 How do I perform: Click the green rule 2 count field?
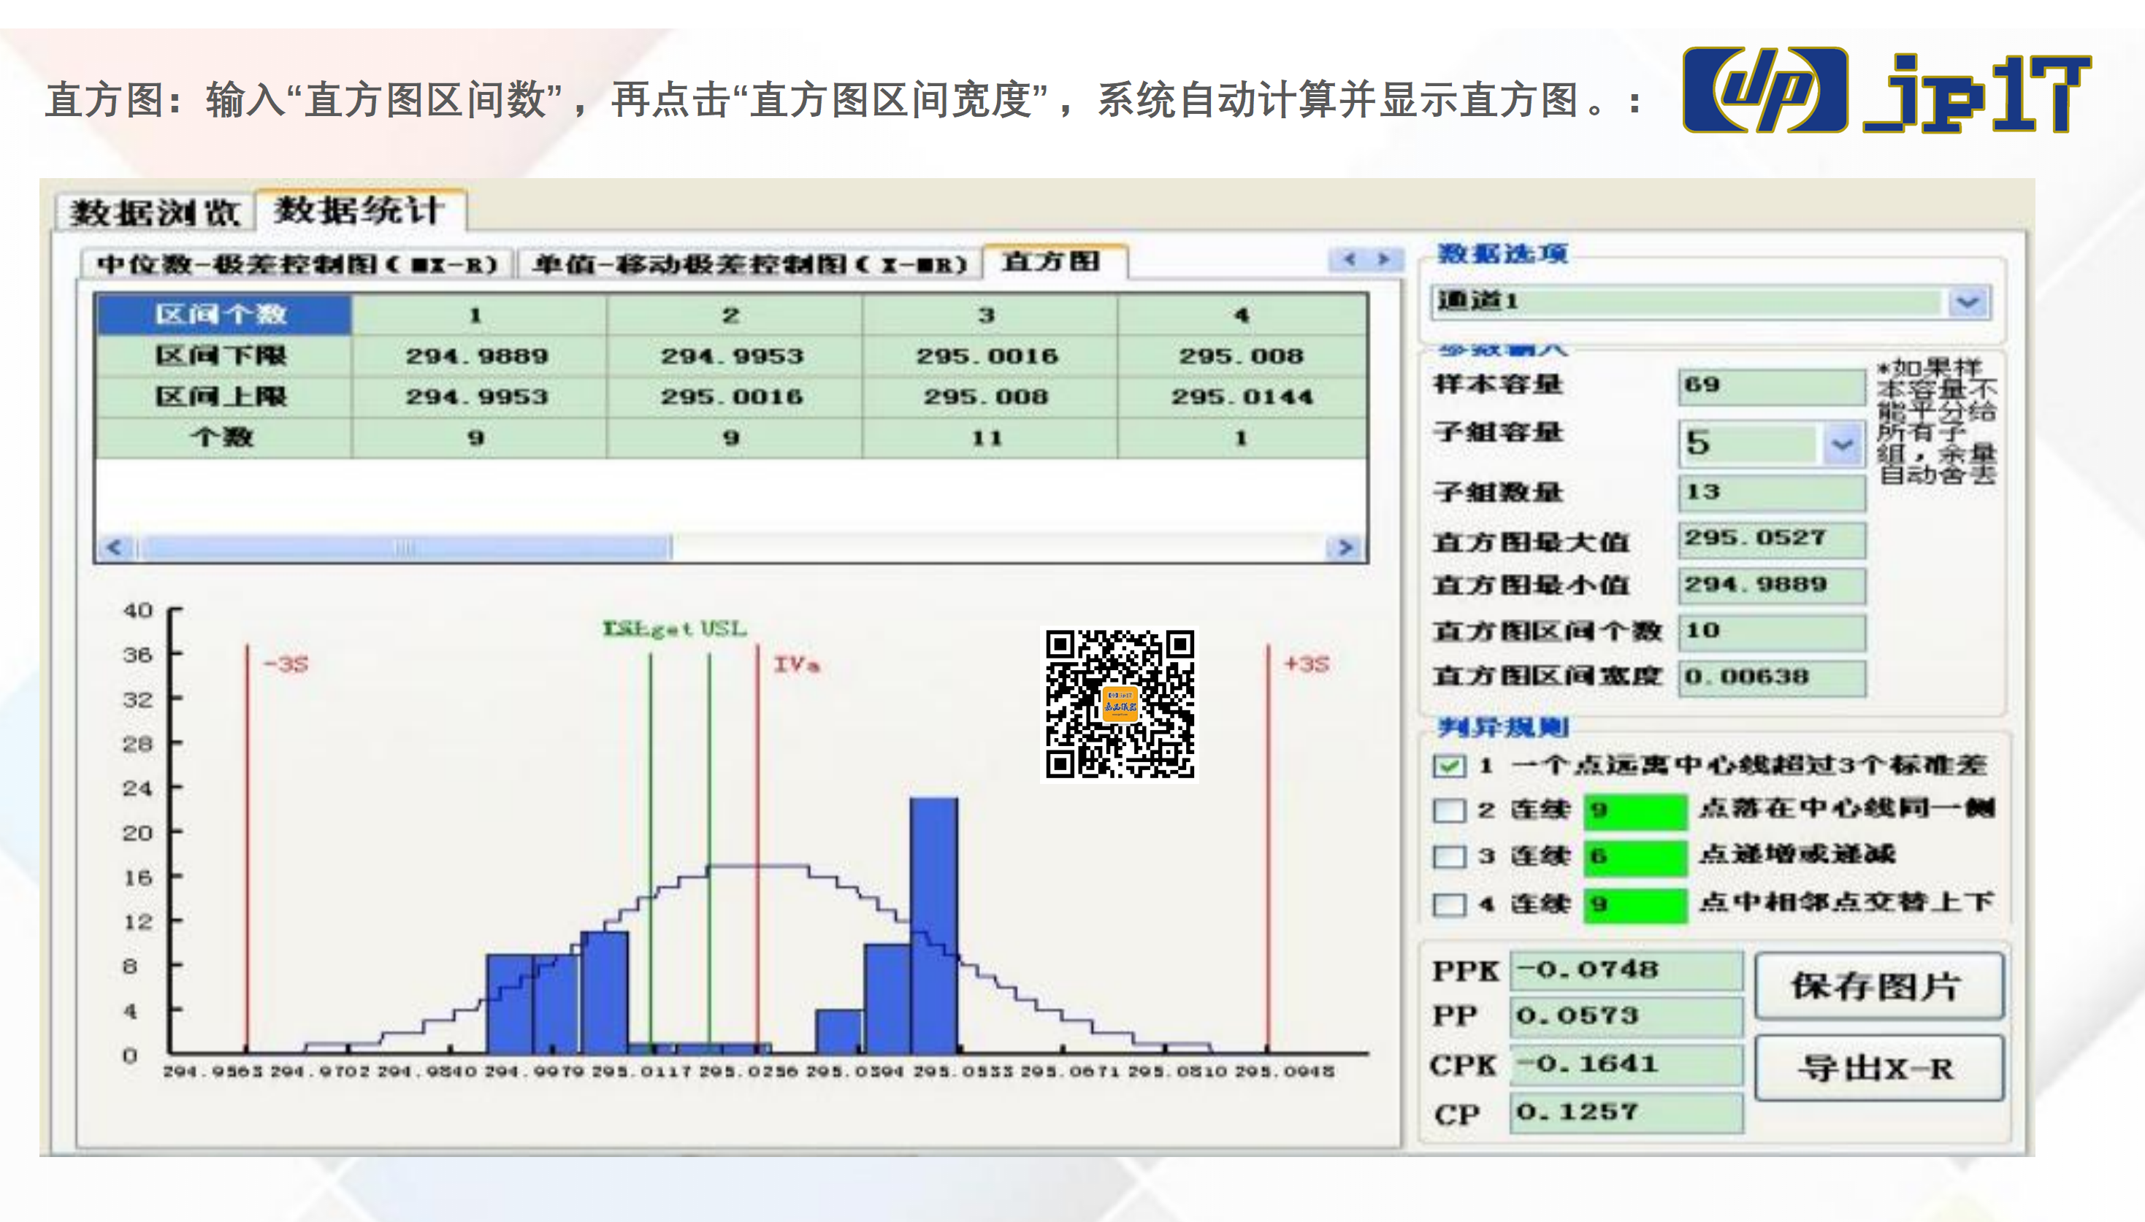pos(1634,810)
